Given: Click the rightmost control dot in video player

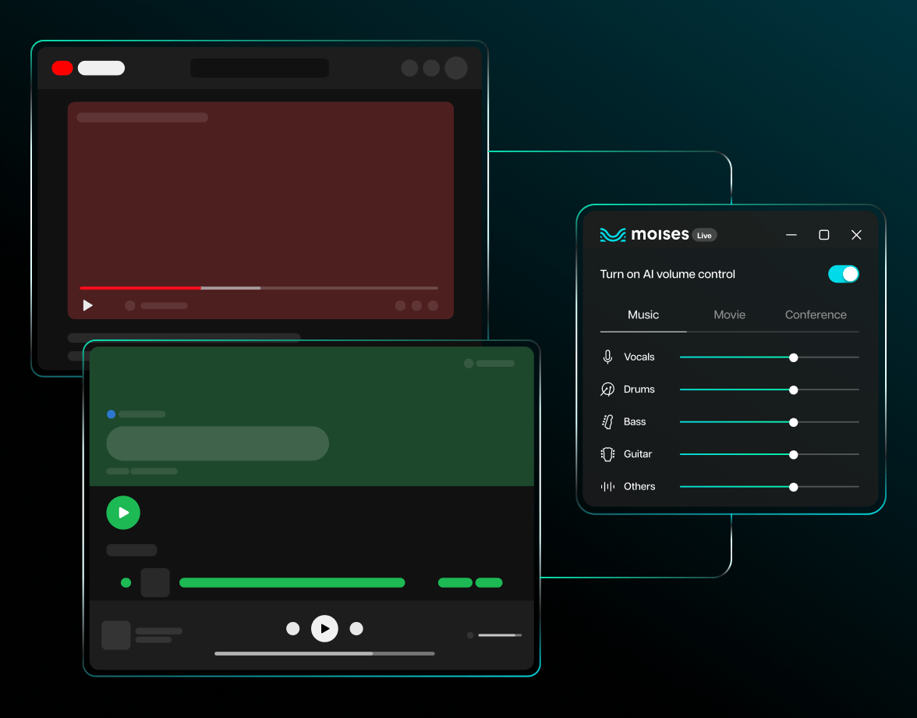Looking at the screenshot, I should (433, 305).
